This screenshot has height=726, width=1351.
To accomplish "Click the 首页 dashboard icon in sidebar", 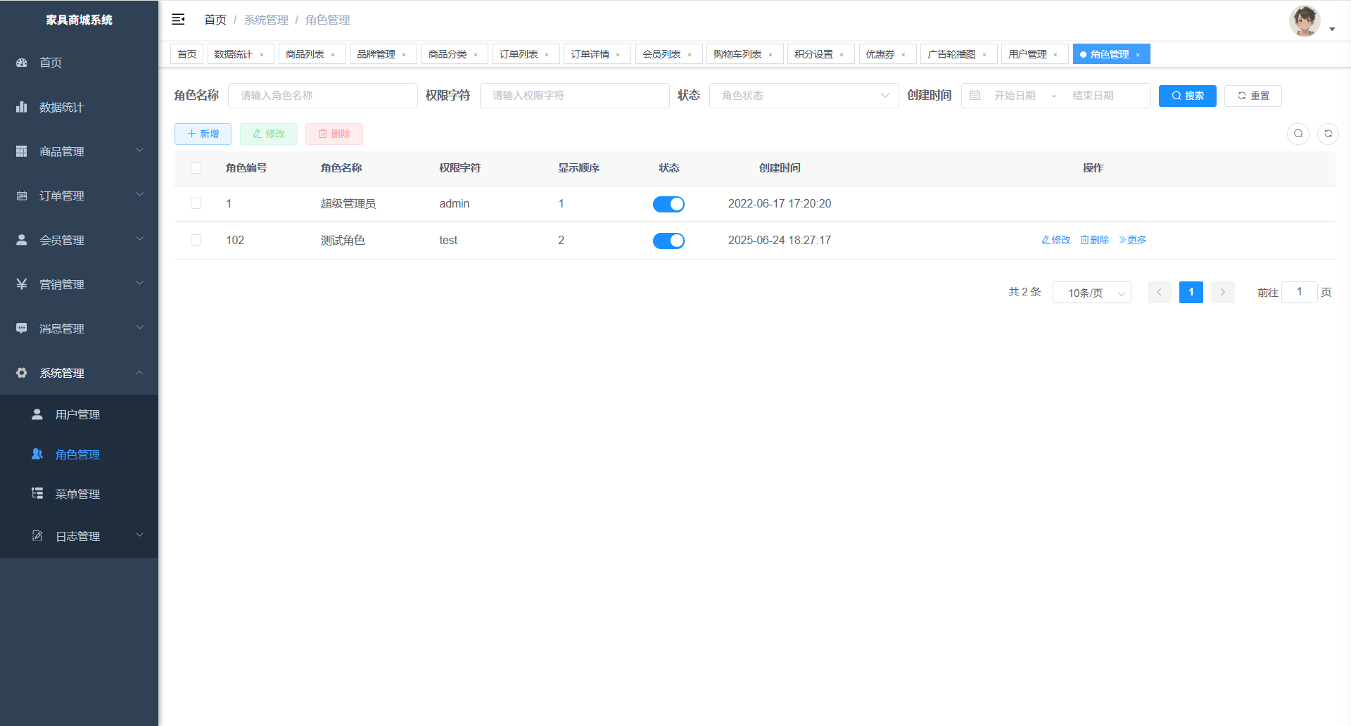I will point(22,63).
